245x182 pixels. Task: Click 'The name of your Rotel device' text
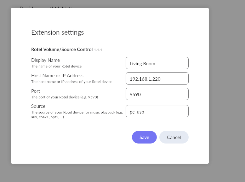pos(56,66)
